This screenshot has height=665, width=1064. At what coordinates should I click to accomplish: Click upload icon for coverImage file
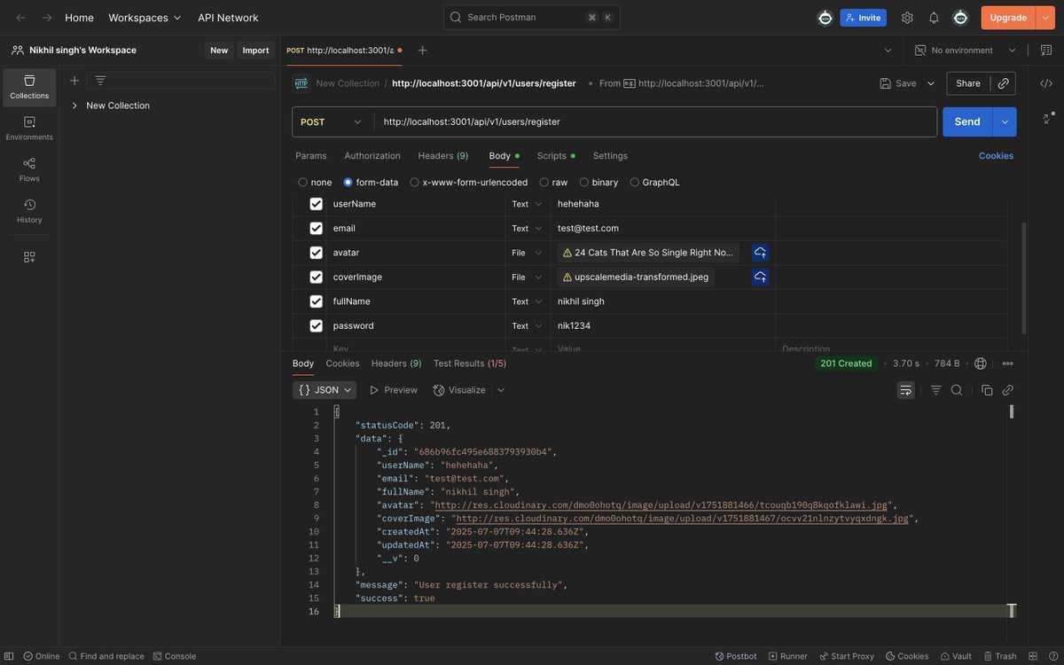760,277
